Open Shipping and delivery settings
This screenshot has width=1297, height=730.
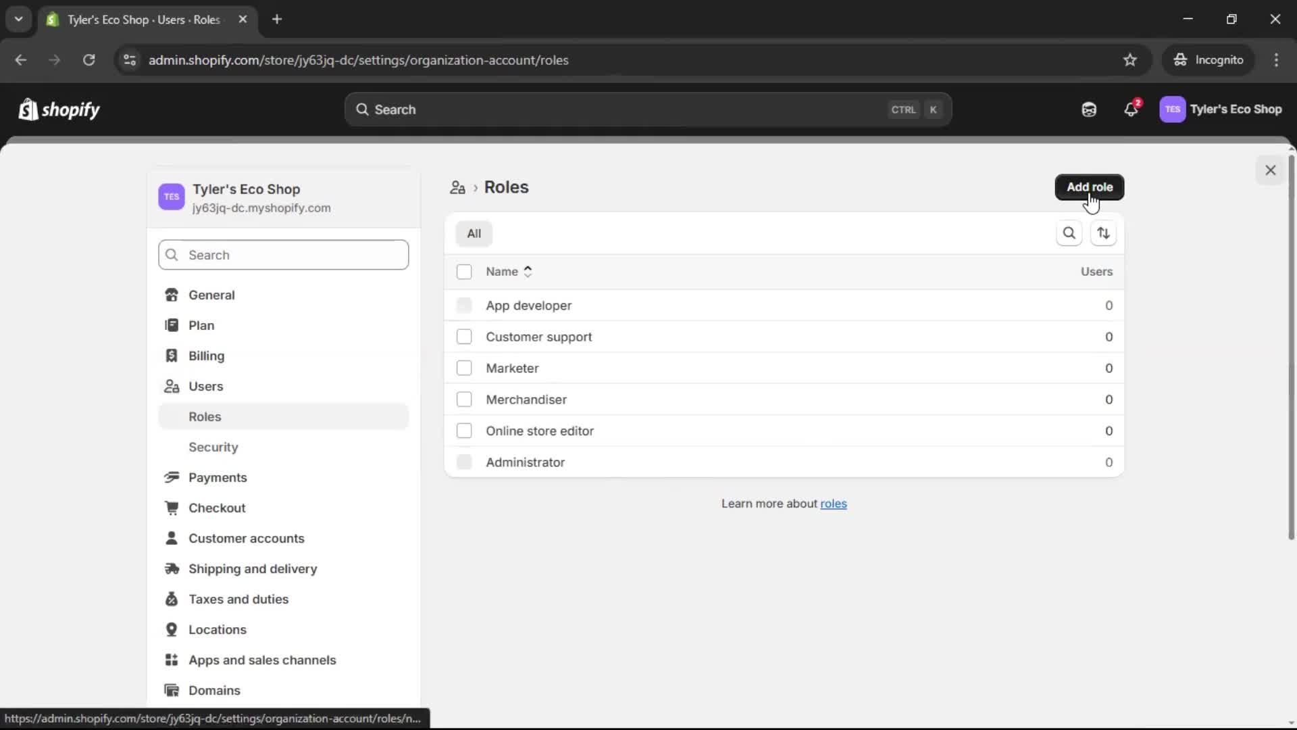tap(253, 569)
